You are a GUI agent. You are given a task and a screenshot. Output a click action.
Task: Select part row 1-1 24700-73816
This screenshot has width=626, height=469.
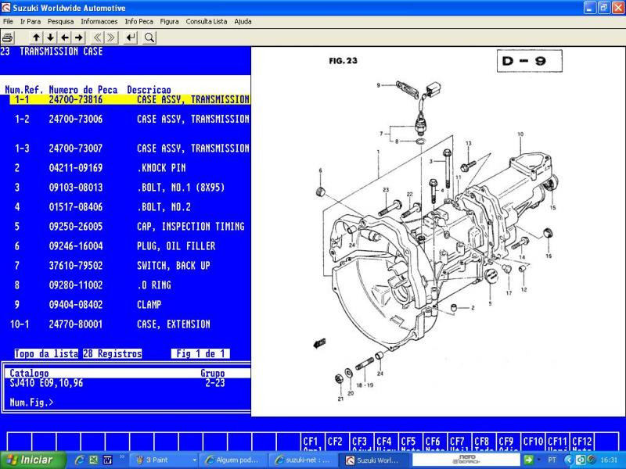click(x=130, y=99)
